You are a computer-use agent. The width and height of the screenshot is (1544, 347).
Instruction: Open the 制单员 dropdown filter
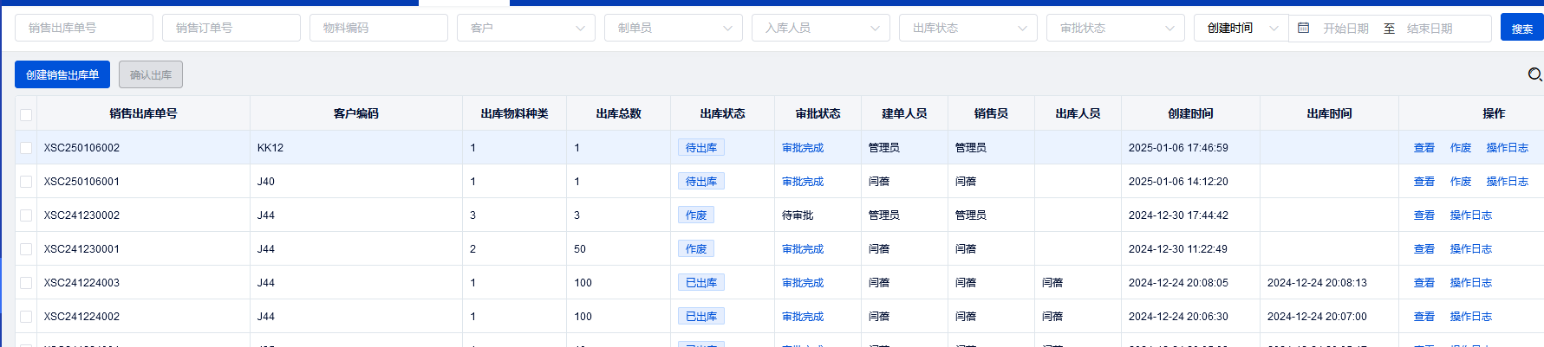(x=674, y=28)
